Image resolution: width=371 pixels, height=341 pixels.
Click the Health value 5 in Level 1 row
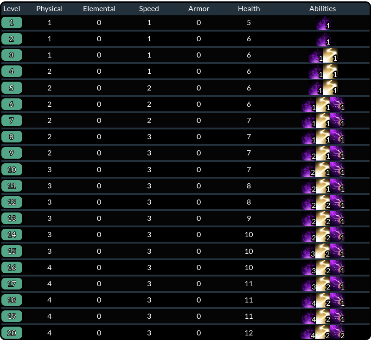(249, 23)
